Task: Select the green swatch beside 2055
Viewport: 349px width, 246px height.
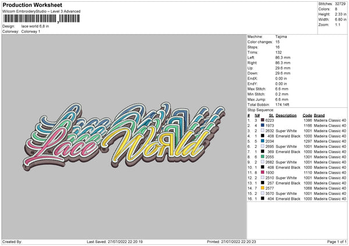Action: click(263, 157)
